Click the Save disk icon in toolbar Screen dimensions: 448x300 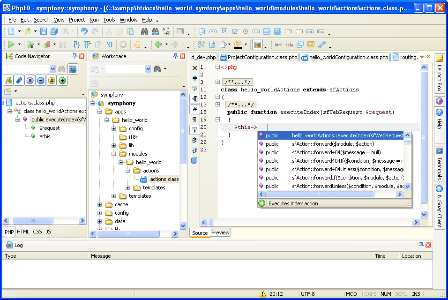click(x=44, y=31)
